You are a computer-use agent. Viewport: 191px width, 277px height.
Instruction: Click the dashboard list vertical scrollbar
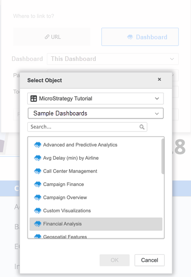[x=163, y=157]
